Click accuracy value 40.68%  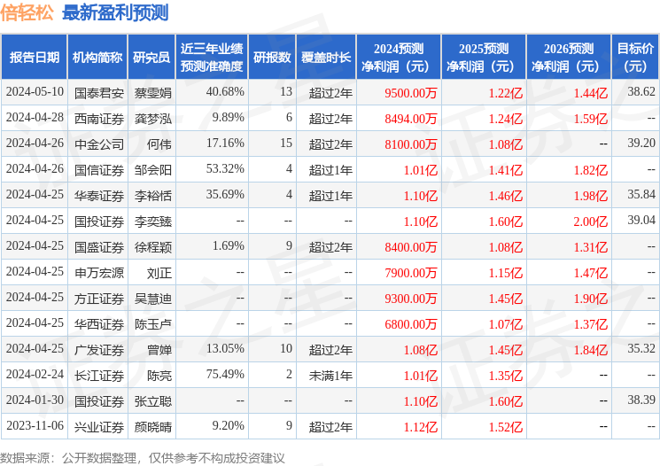point(225,92)
